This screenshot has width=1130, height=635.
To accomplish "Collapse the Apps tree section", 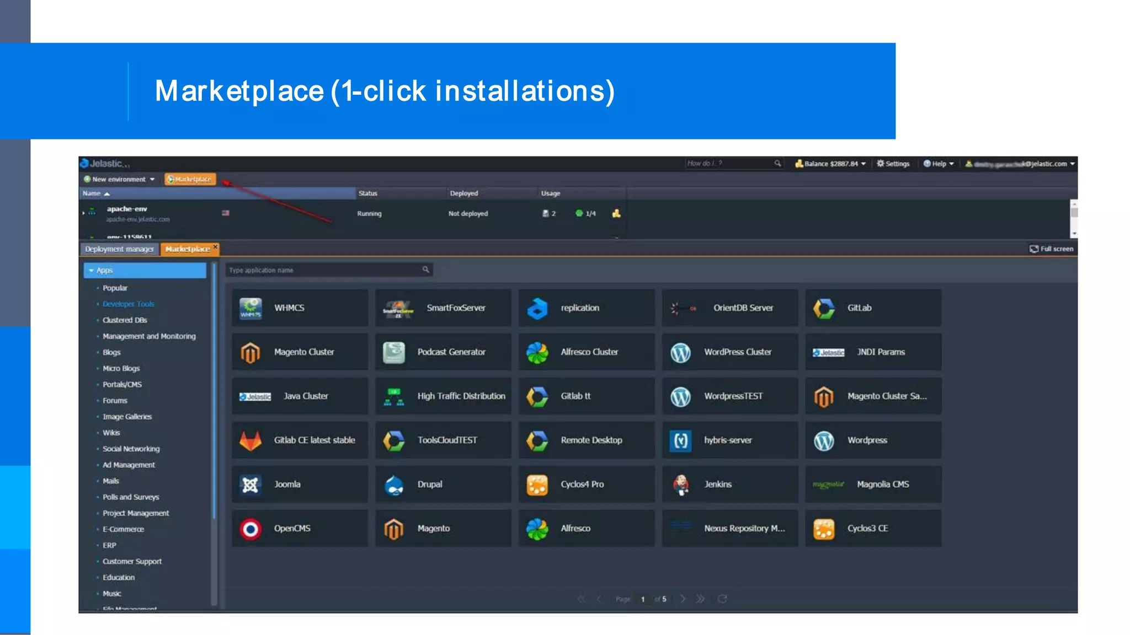I will (x=92, y=270).
